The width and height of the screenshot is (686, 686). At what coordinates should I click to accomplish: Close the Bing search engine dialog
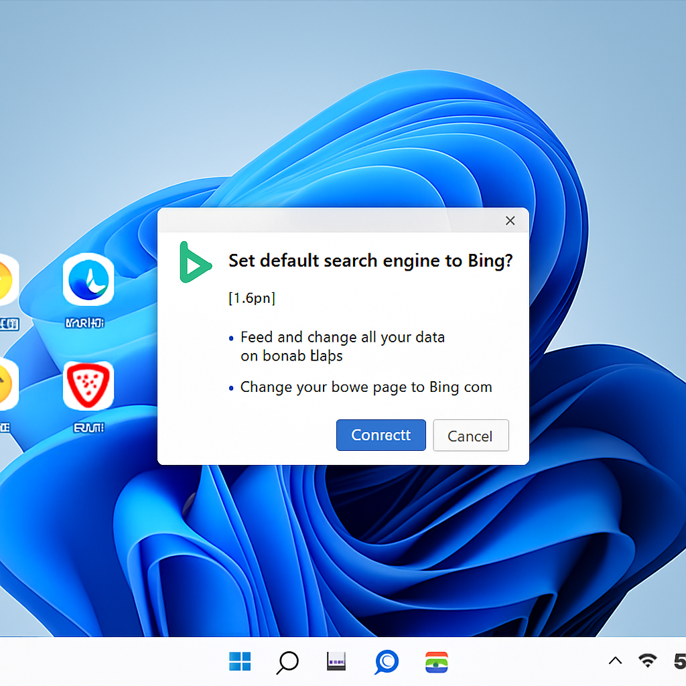click(510, 220)
